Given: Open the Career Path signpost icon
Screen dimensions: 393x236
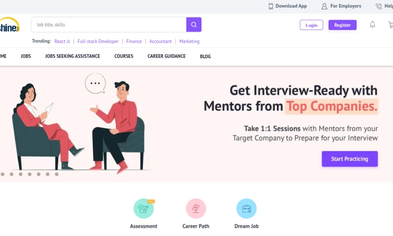Looking at the screenshot, I should point(196,208).
